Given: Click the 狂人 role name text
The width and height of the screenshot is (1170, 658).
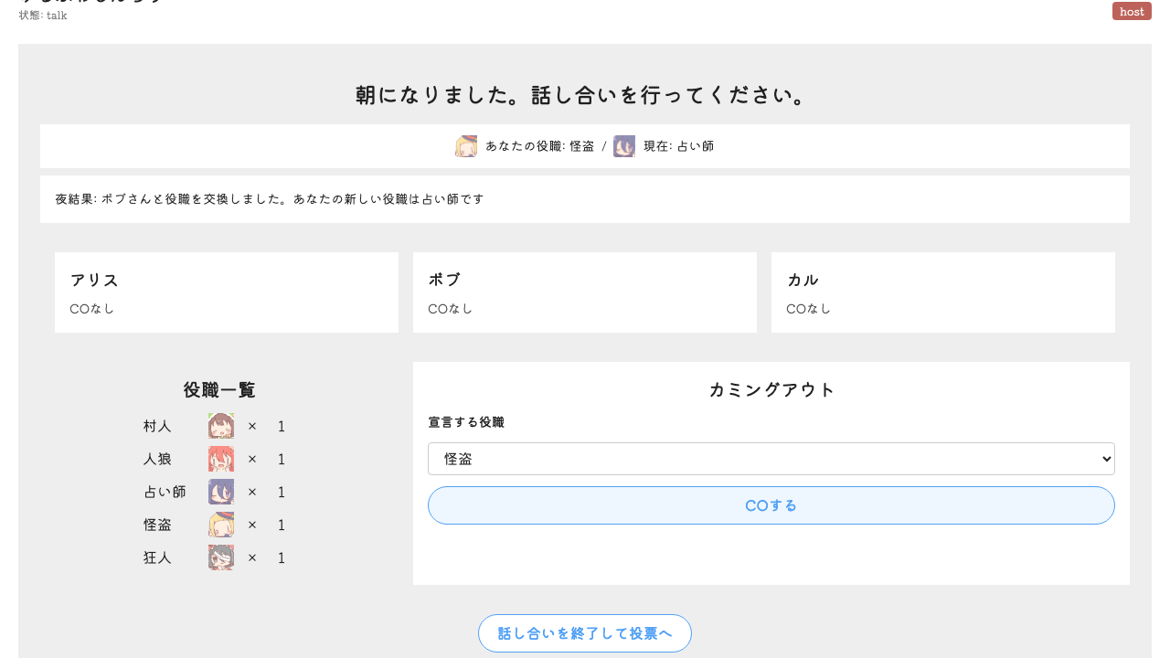Looking at the screenshot, I should [x=157, y=557].
